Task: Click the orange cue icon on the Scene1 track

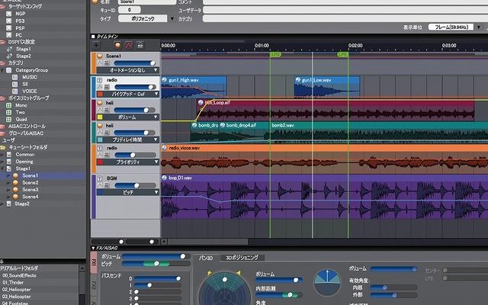Action: [x=100, y=56]
